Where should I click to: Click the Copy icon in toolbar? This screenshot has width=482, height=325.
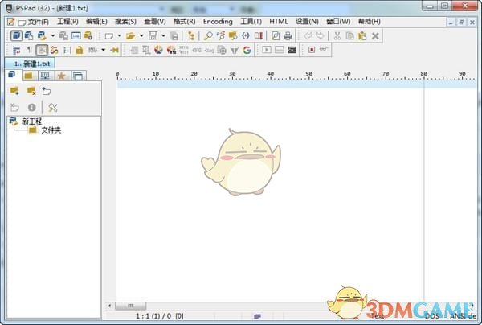(349, 36)
